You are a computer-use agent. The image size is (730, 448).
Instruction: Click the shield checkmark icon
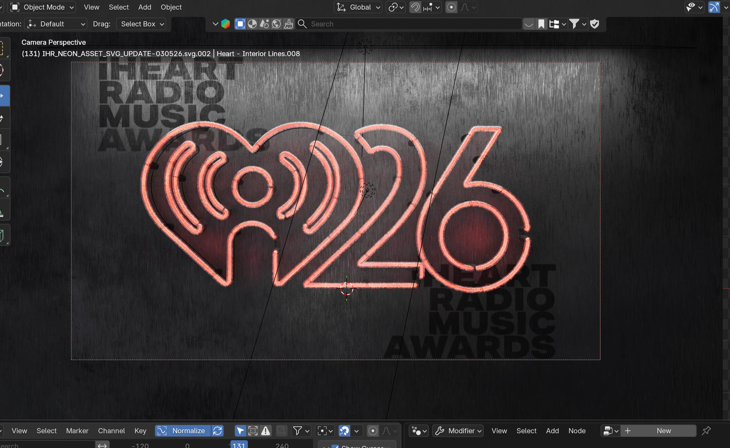pos(594,24)
